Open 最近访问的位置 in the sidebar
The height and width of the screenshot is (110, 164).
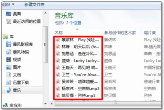(x=27, y=21)
